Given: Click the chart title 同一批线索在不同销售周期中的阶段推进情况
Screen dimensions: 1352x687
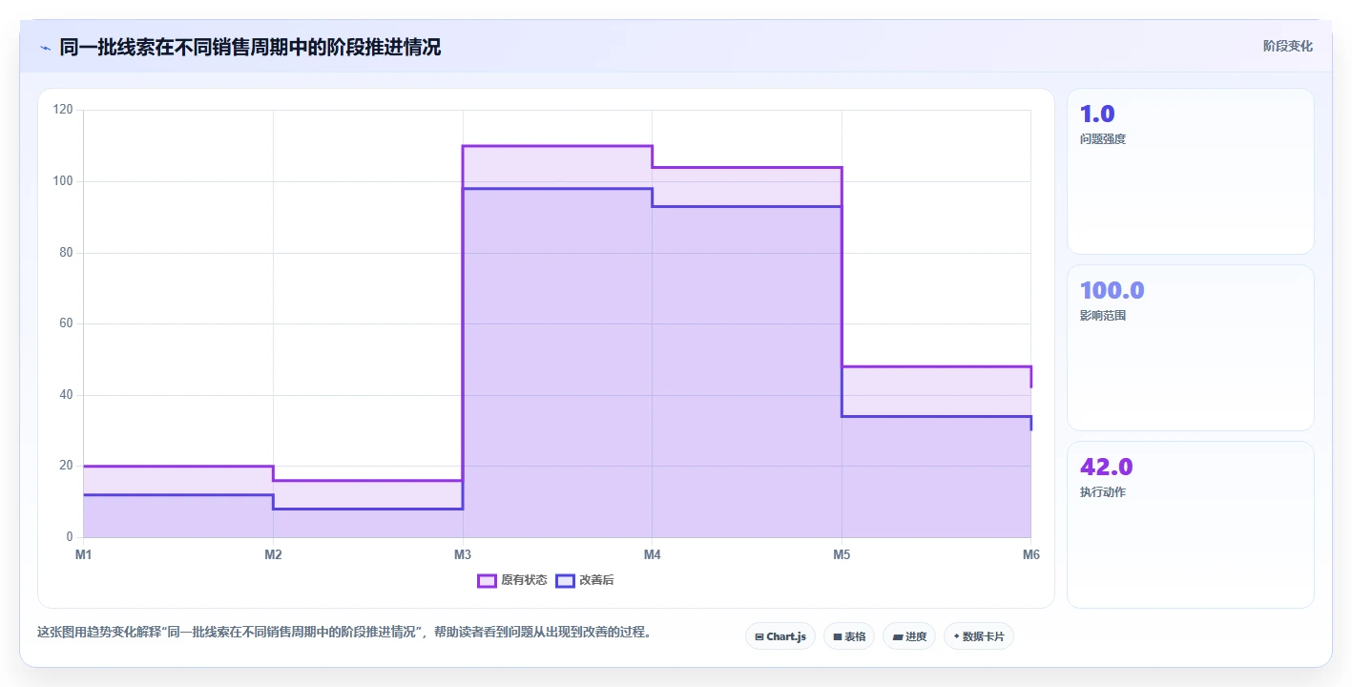Looking at the screenshot, I should pos(250,48).
